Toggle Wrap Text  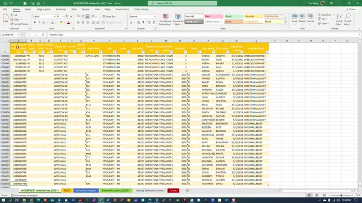point(109,16)
